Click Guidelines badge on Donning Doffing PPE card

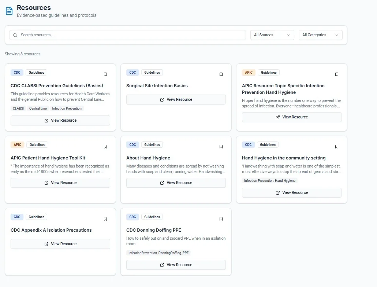(152, 217)
